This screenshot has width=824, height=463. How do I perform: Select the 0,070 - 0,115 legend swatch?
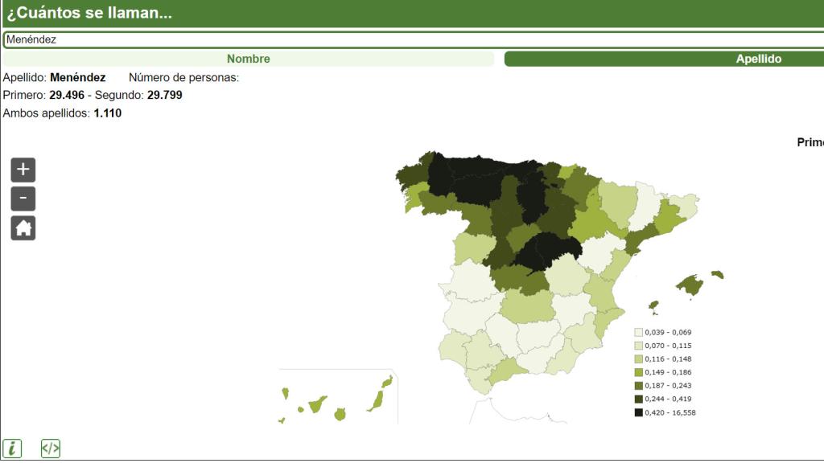coord(638,346)
